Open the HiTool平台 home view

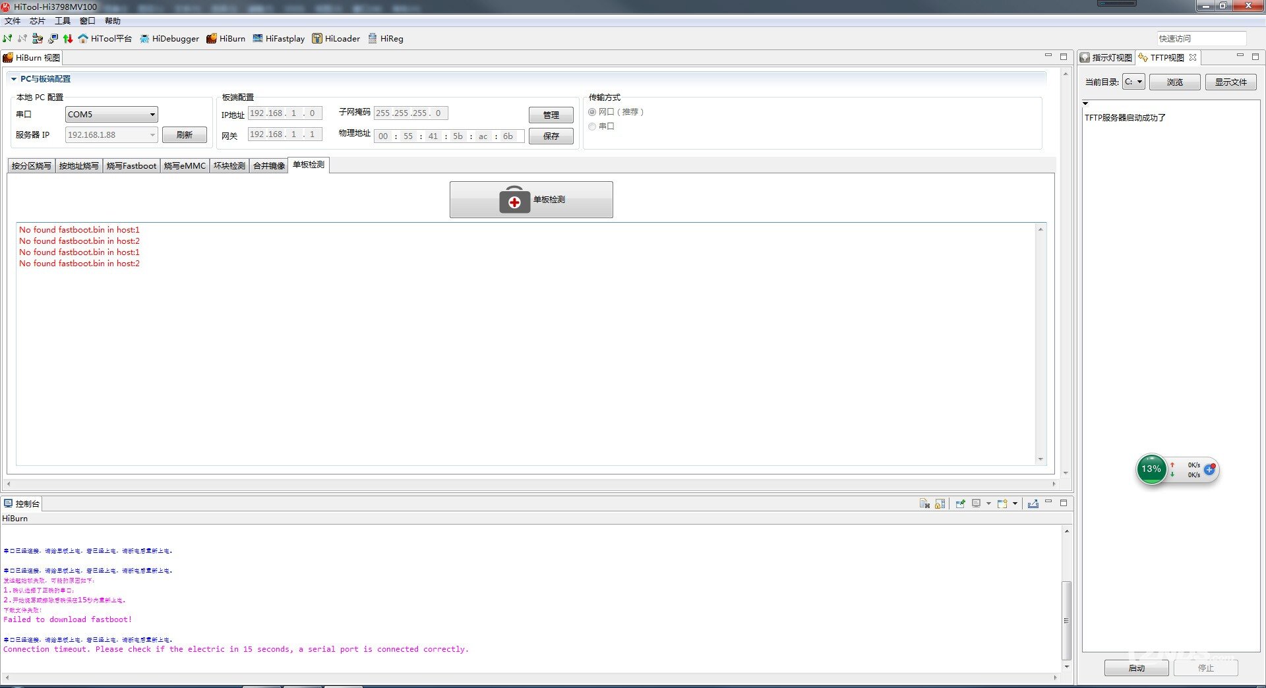(x=105, y=39)
